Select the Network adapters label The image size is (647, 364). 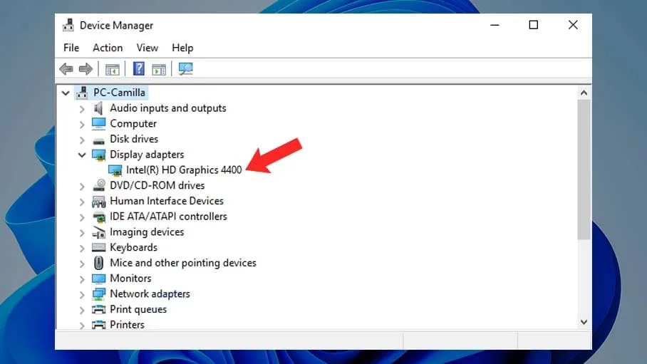point(150,294)
